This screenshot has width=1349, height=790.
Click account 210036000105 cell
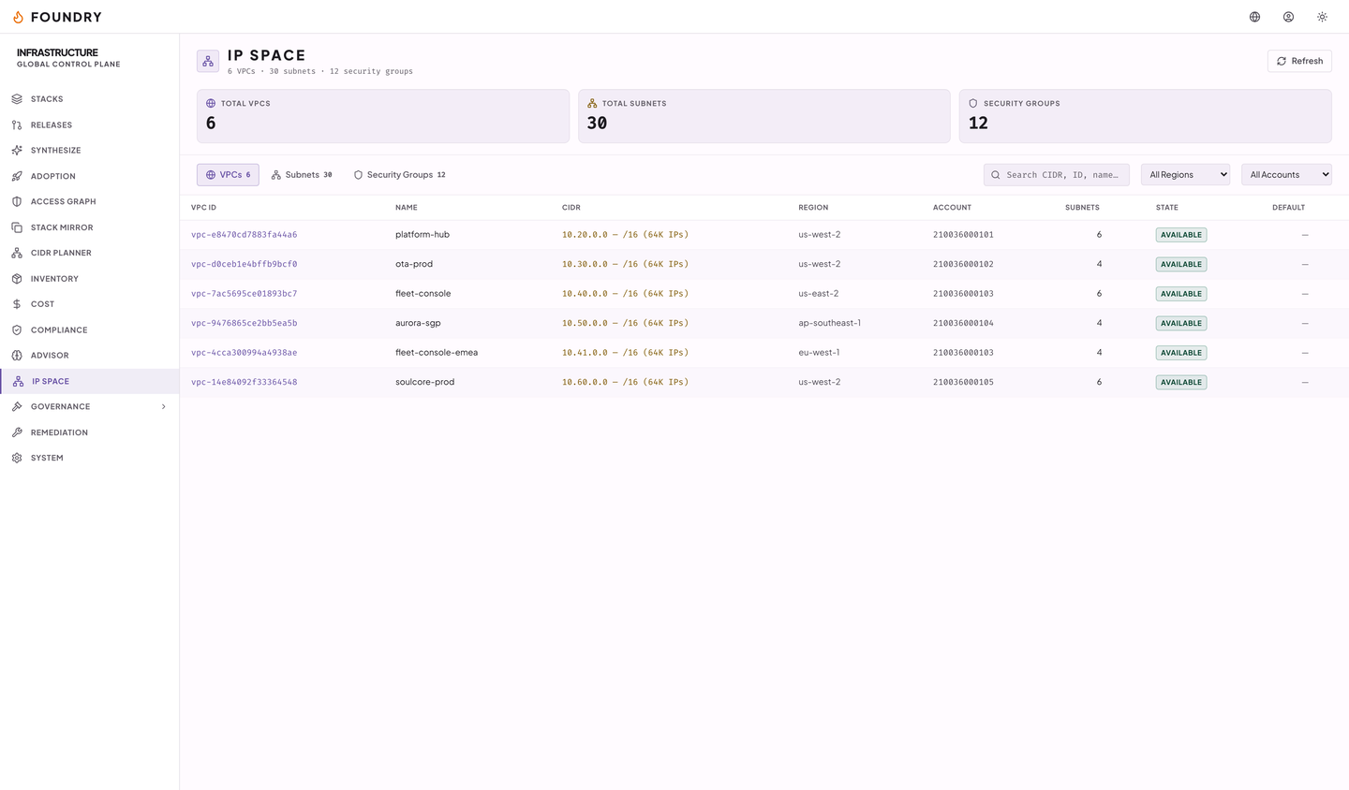click(x=963, y=382)
